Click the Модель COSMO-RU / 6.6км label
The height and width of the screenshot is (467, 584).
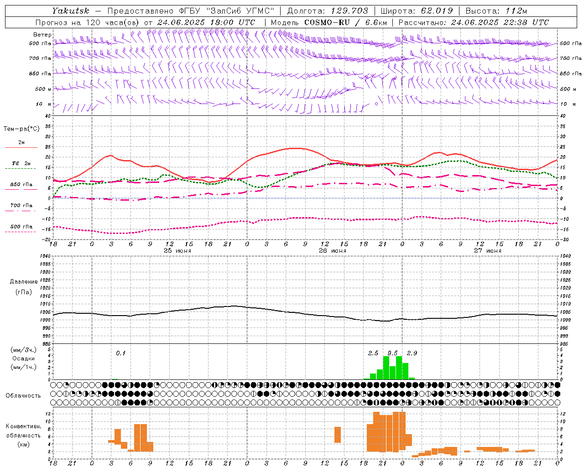click(329, 22)
